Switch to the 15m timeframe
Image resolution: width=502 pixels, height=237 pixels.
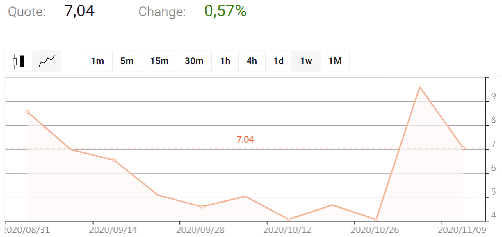click(x=159, y=61)
